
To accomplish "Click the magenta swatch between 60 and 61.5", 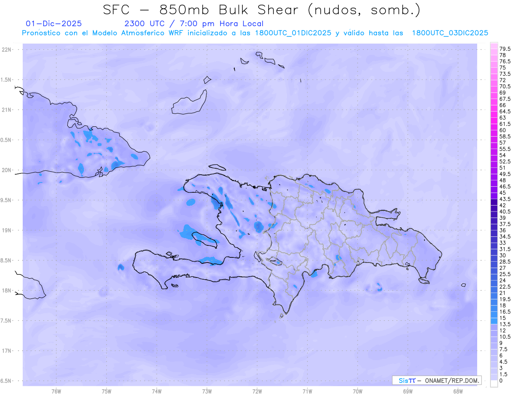I will (x=494, y=127).
